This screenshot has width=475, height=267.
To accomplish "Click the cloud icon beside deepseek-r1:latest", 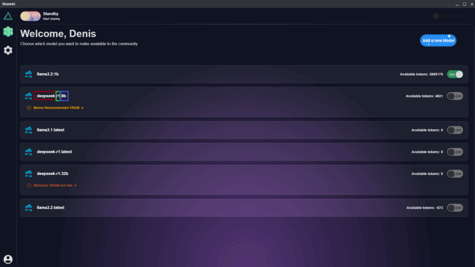I will 28,152.
